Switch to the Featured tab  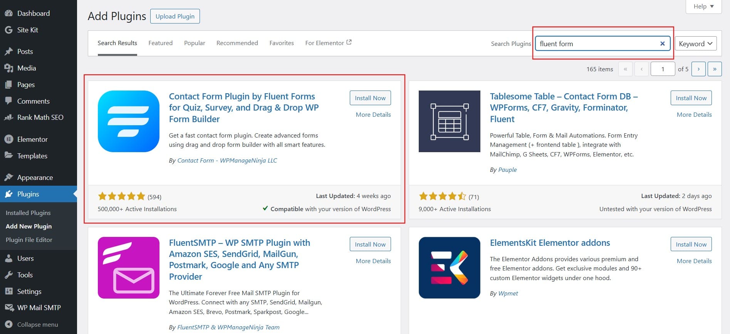161,43
